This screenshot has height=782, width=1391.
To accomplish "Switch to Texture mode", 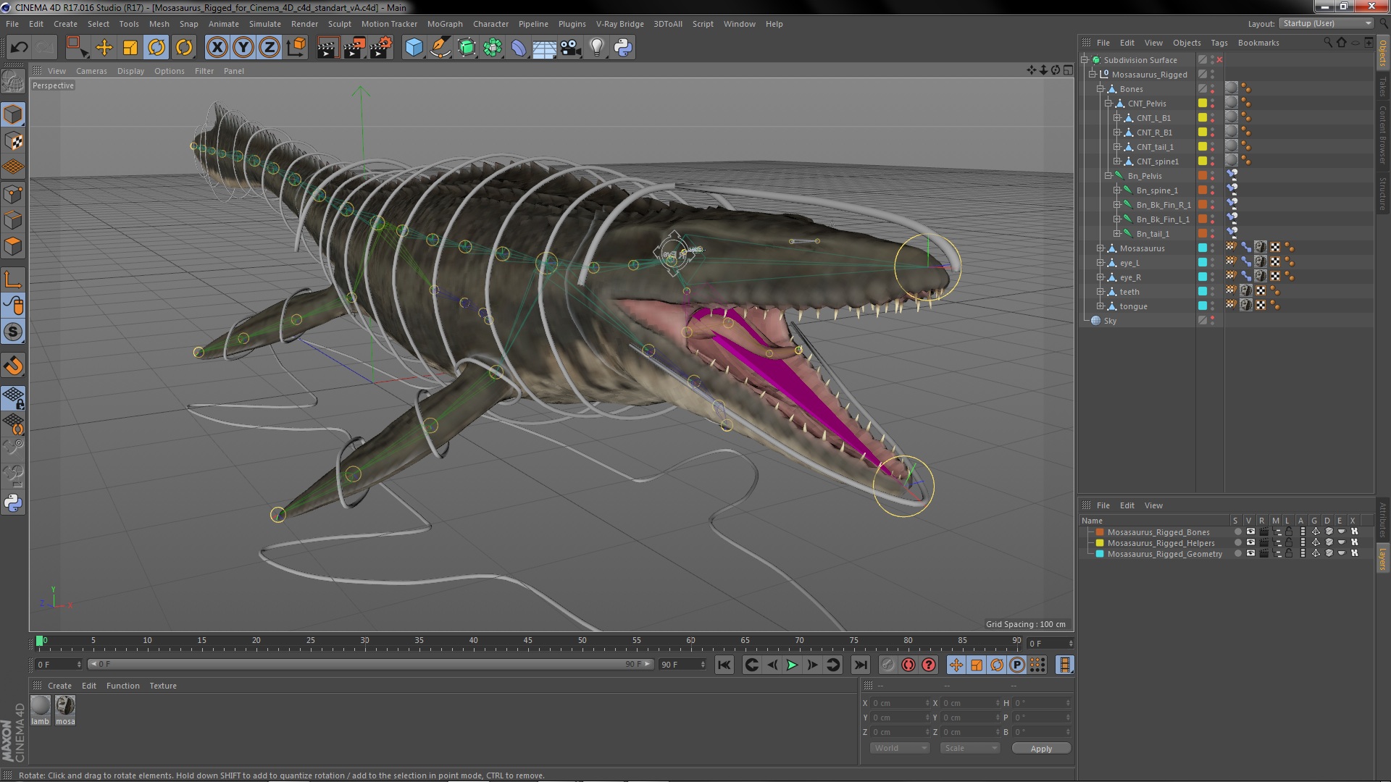I will [13, 141].
